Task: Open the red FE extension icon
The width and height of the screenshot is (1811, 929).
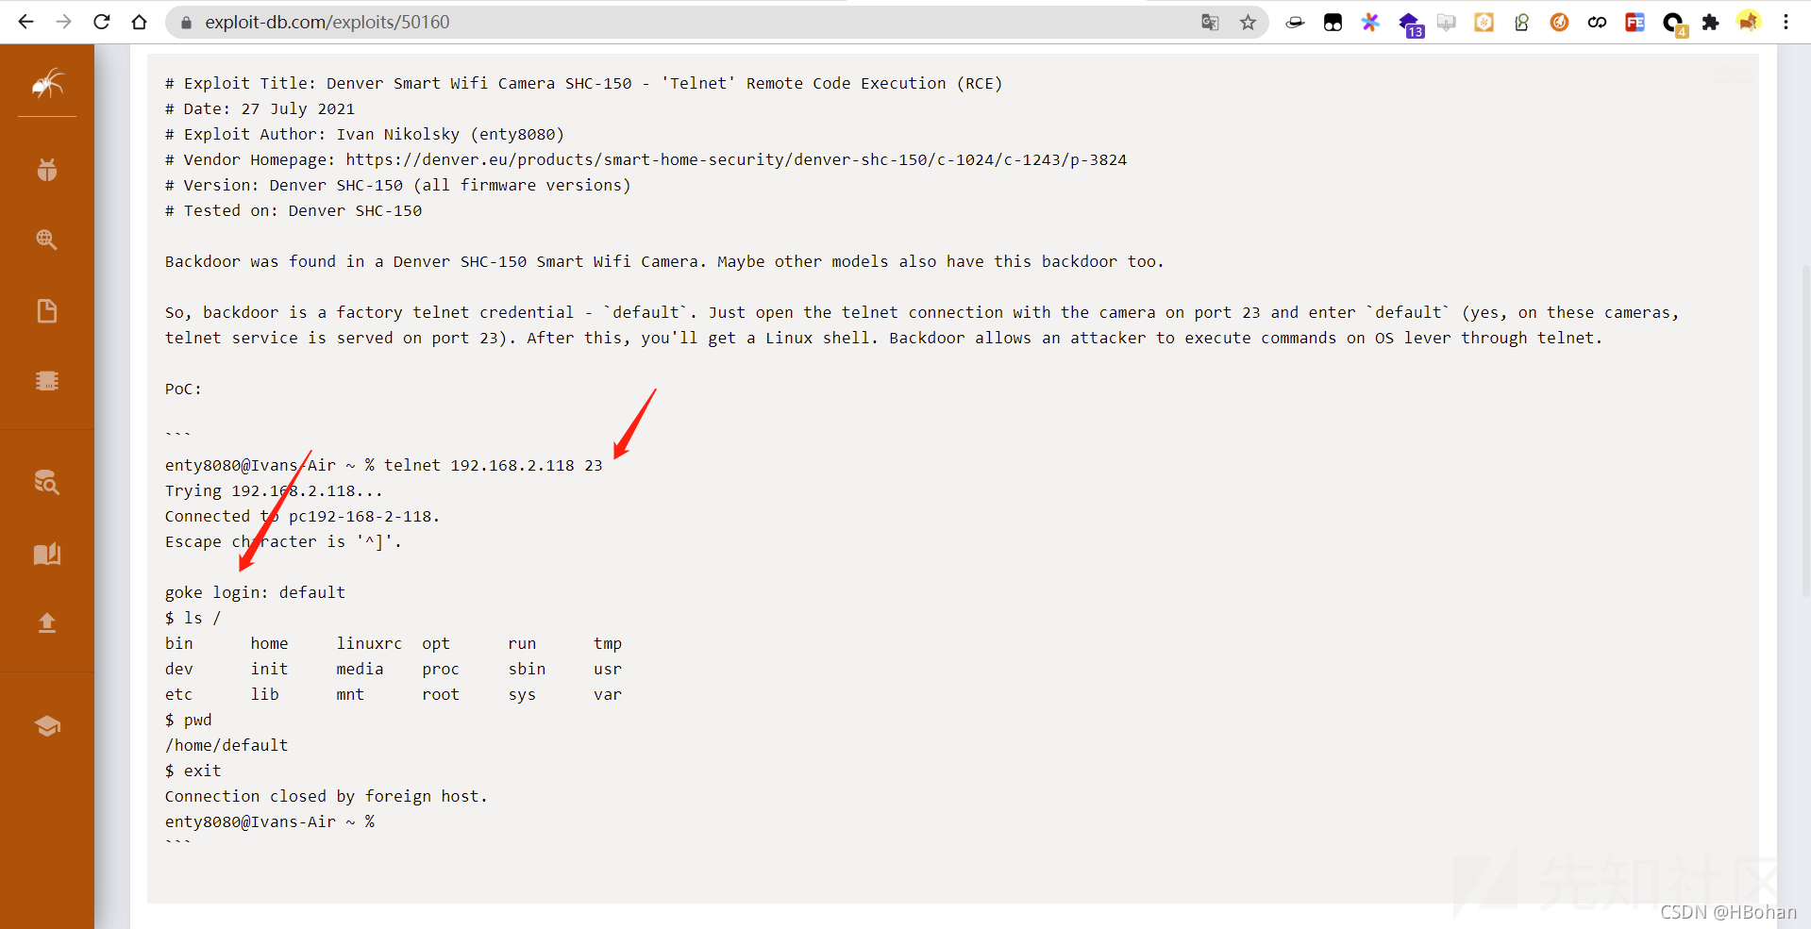Action: tap(1635, 22)
